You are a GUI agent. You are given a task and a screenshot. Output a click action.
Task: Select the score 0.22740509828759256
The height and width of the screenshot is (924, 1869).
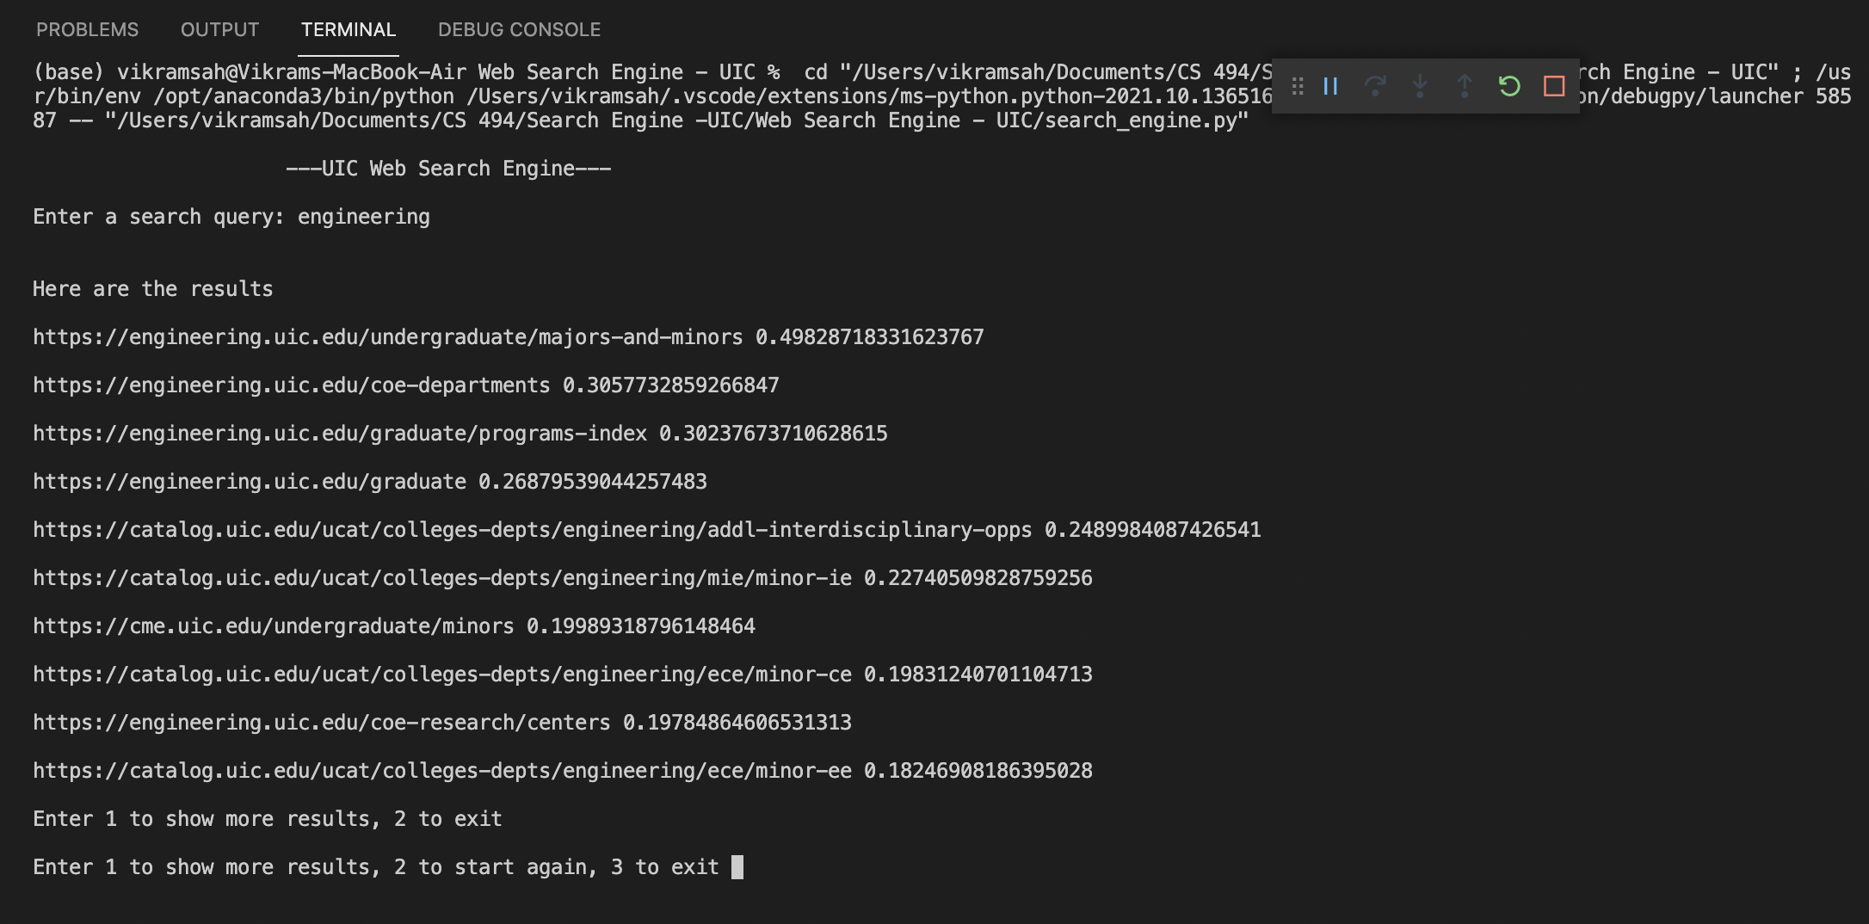coord(978,578)
